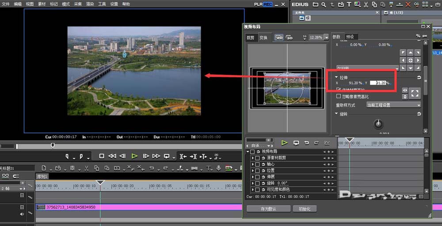
Task: Enable the 忽略像素宽高比 checkbox
Action: coord(339,96)
